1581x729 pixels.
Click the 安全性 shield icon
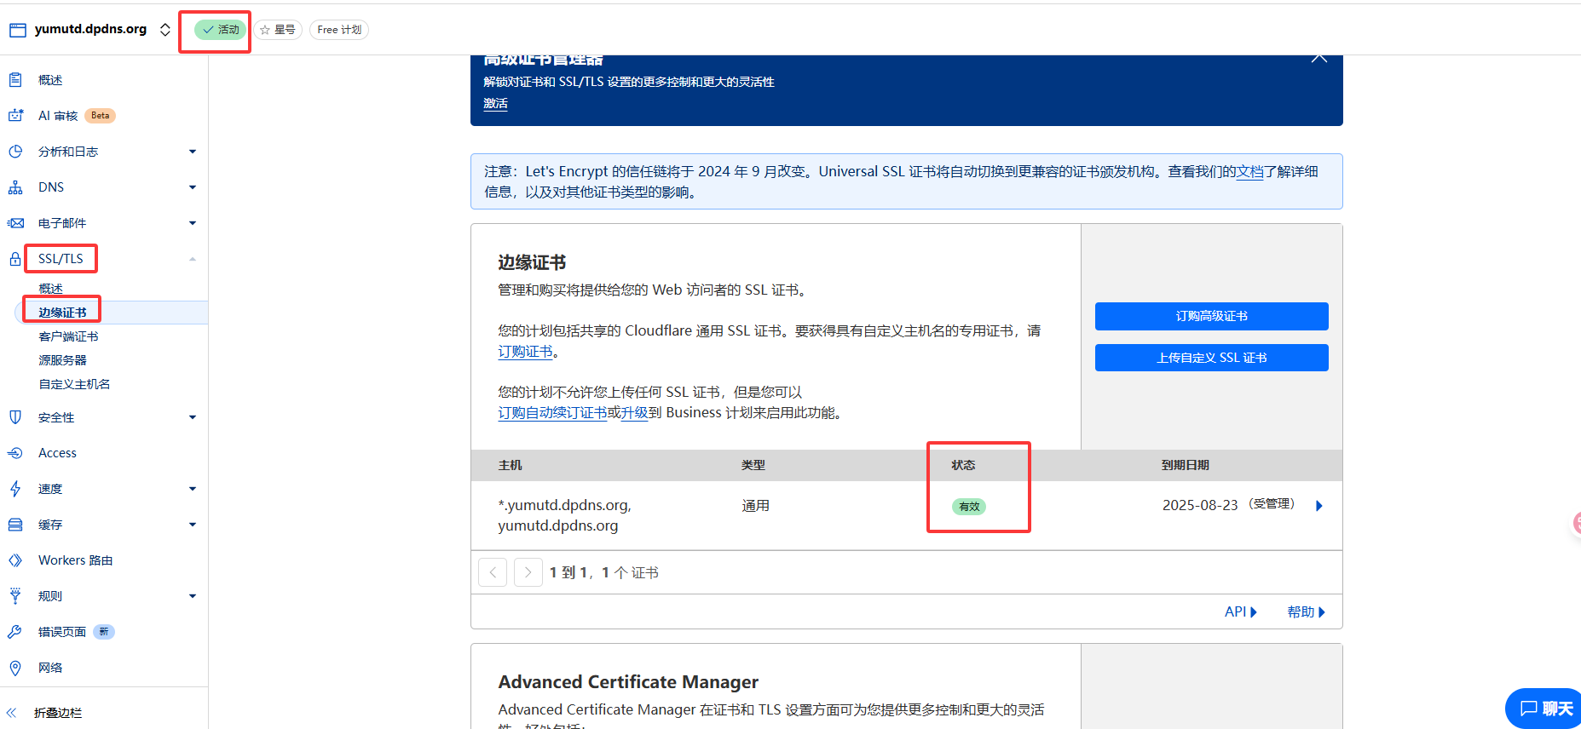[15, 417]
